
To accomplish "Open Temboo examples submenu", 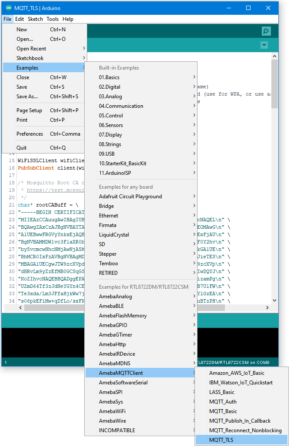I will click(141, 263).
